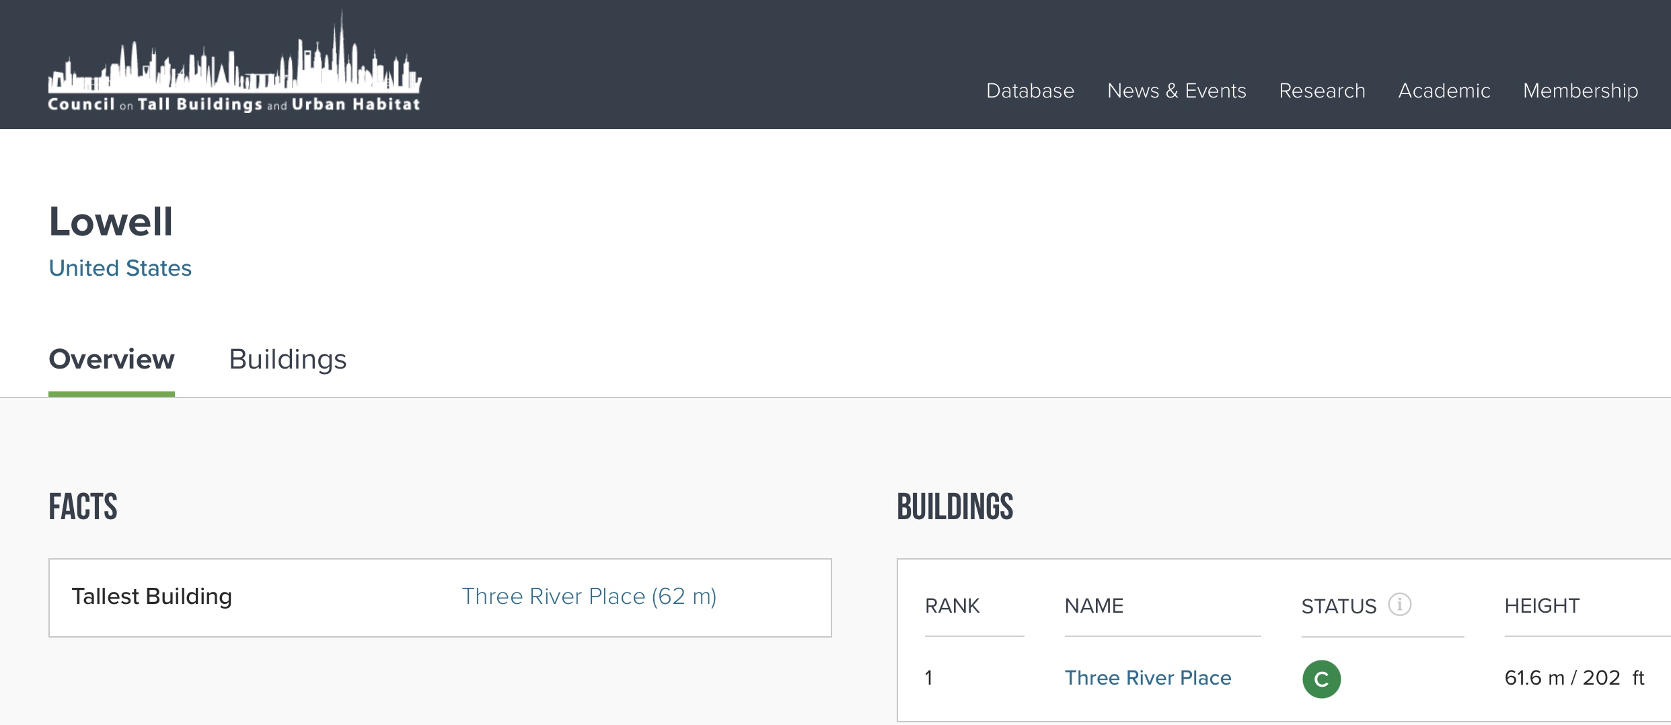Image resolution: width=1671 pixels, height=725 pixels.
Task: Switch to the Overview tab
Action: point(112,359)
